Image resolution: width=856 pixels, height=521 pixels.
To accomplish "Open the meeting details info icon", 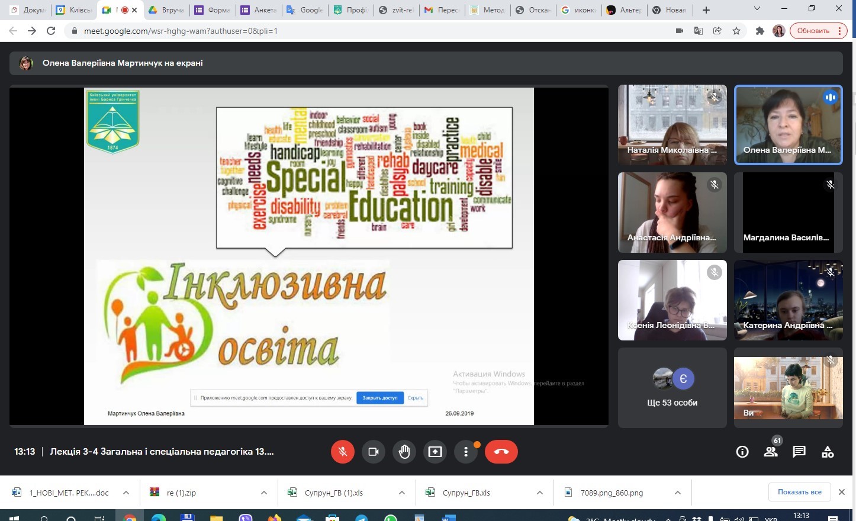I will [742, 452].
